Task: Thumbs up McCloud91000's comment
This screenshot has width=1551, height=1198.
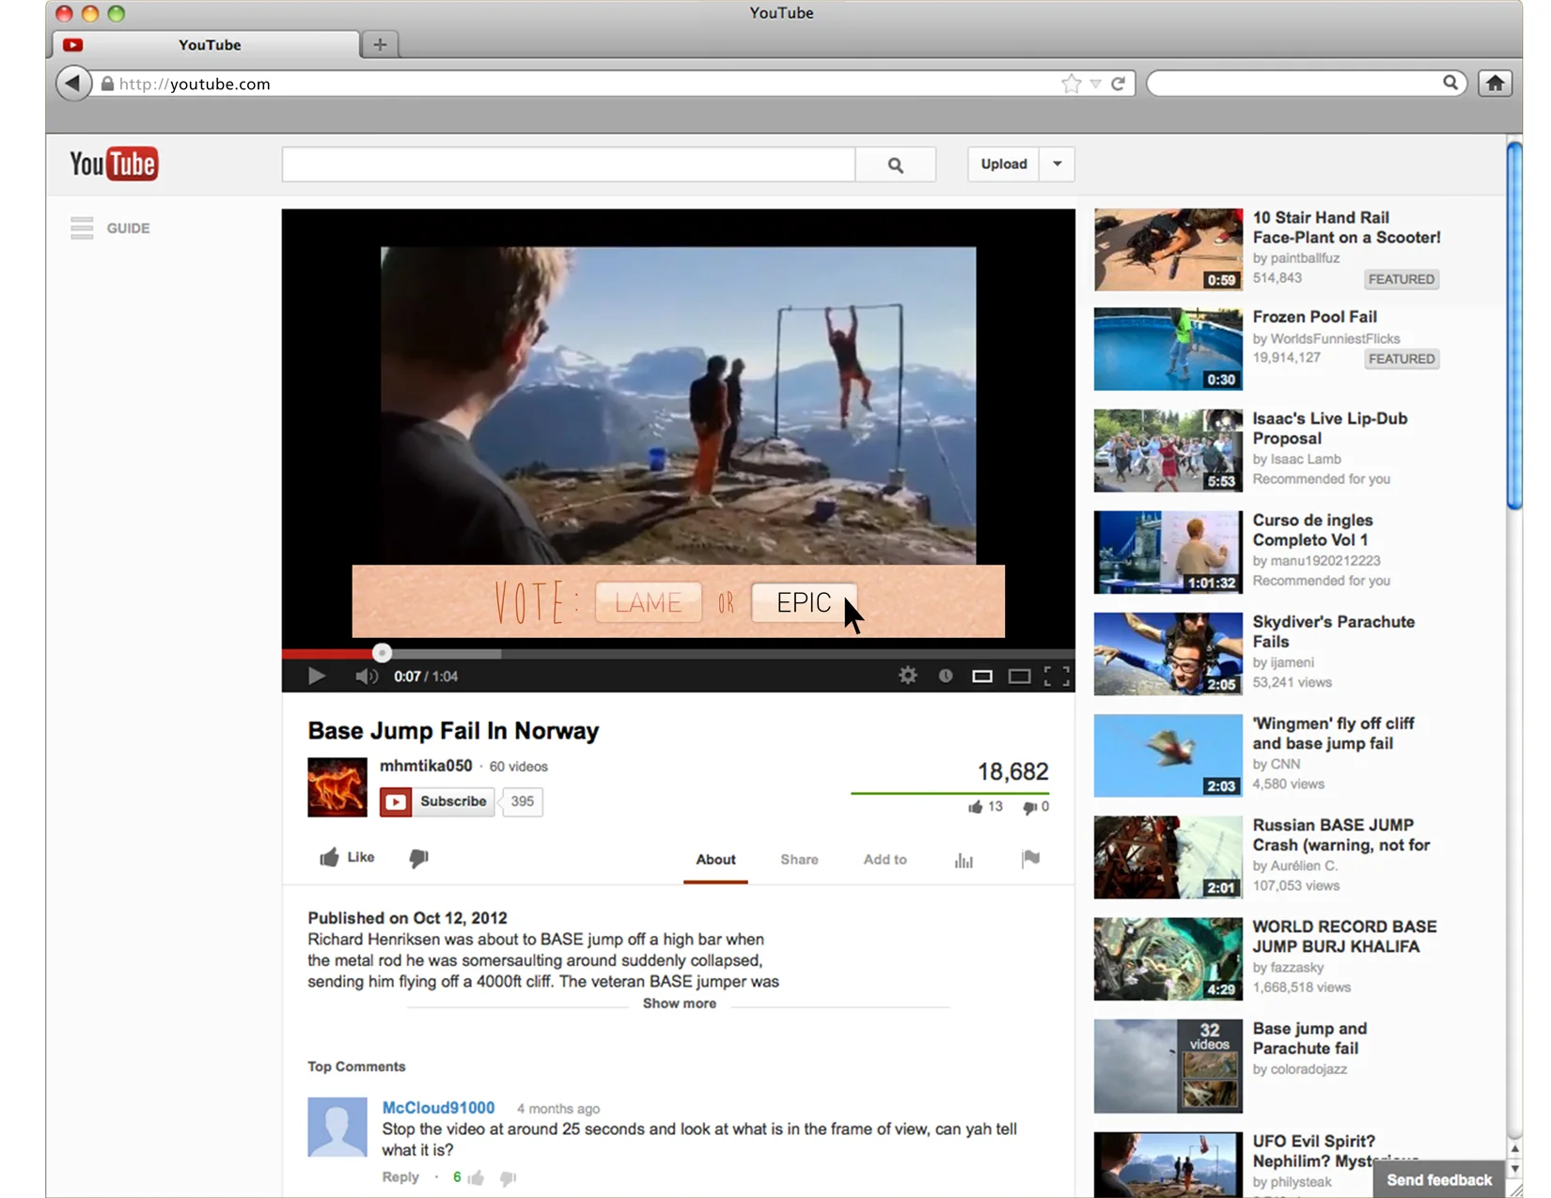Action: (x=477, y=1178)
